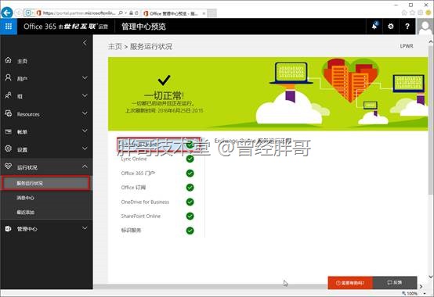Click the lock security icon in address bar
This screenshot has height=297, width=434.
(x=131, y=13)
